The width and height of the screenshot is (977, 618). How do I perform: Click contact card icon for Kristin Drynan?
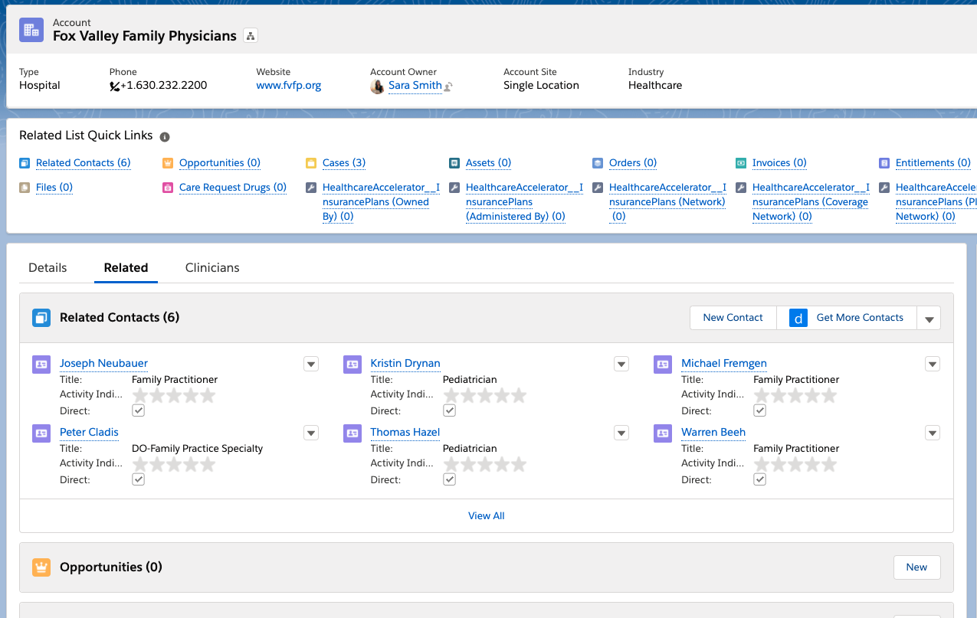pos(352,365)
